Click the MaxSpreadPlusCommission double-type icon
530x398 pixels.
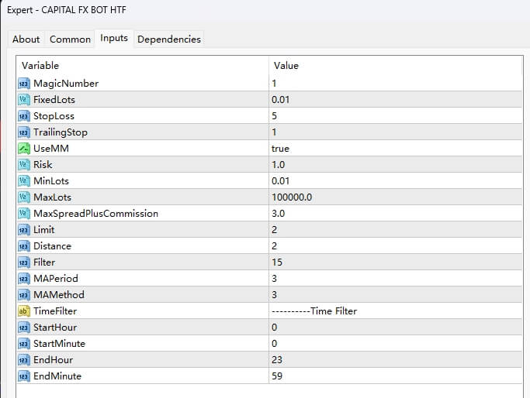tap(24, 214)
